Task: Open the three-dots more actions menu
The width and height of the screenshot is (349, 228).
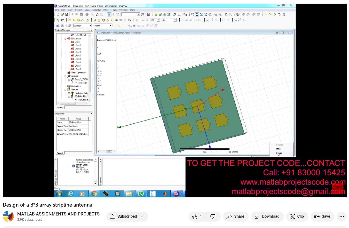Action: pyautogui.click(x=341, y=217)
